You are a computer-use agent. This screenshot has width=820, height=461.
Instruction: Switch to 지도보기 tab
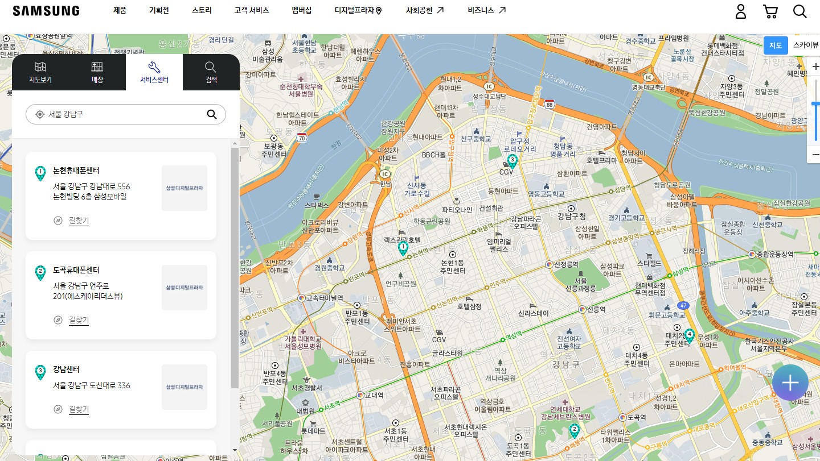(40, 72)
